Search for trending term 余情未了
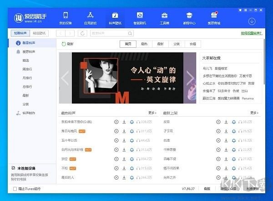Image resolution: width=273 pixels, height=201 pixels. tap(209, 91)
